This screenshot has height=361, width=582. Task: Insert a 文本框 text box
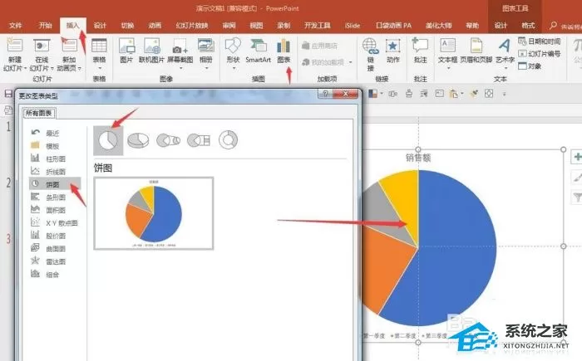coord(447,51)
